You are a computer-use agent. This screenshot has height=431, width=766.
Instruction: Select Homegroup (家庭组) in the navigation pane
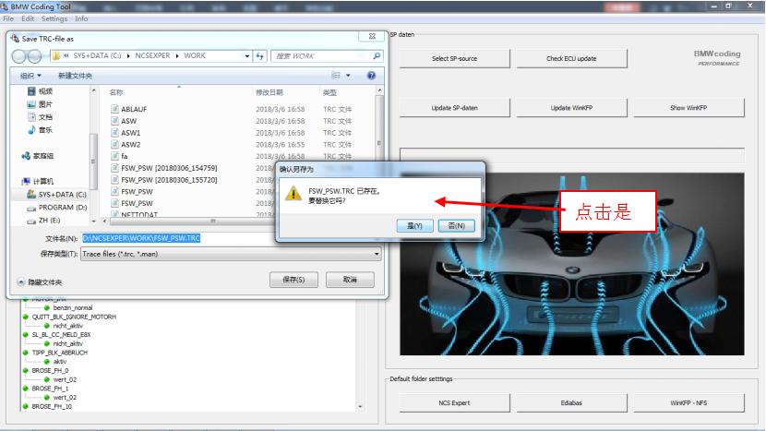(38, 156)
